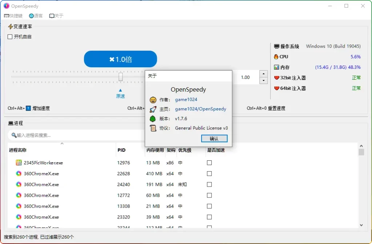Click the process list scrollbar up arrow
Screen dimensions: 372x244
coord(361,146)
